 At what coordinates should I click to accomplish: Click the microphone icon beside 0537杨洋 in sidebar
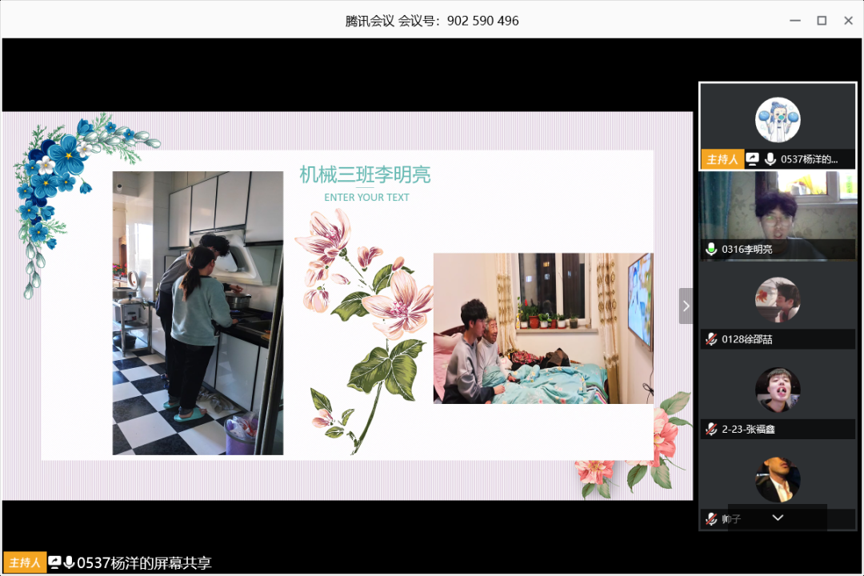click(770, 159)
